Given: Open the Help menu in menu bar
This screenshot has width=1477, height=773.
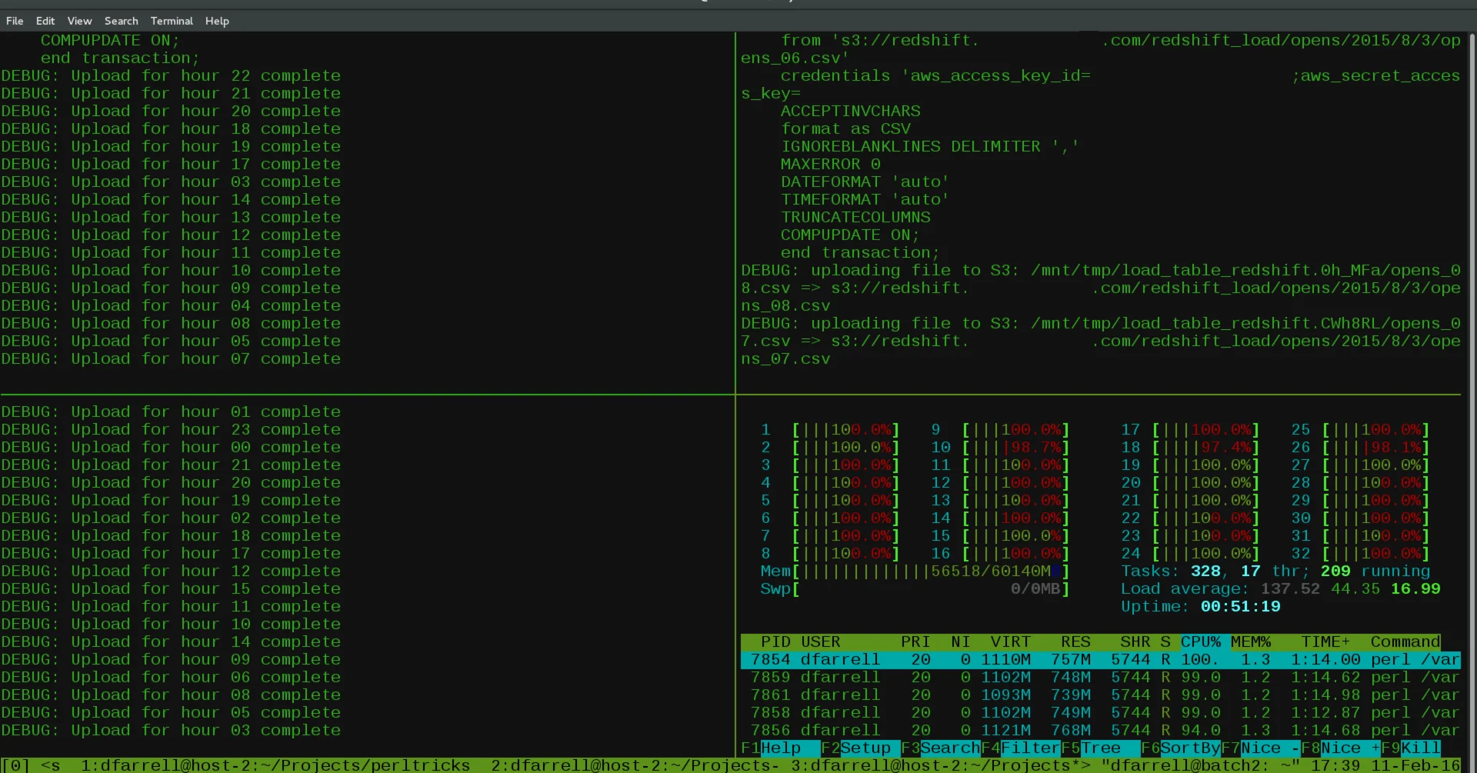Looking at the screenshot, I should tap(217, 21).
